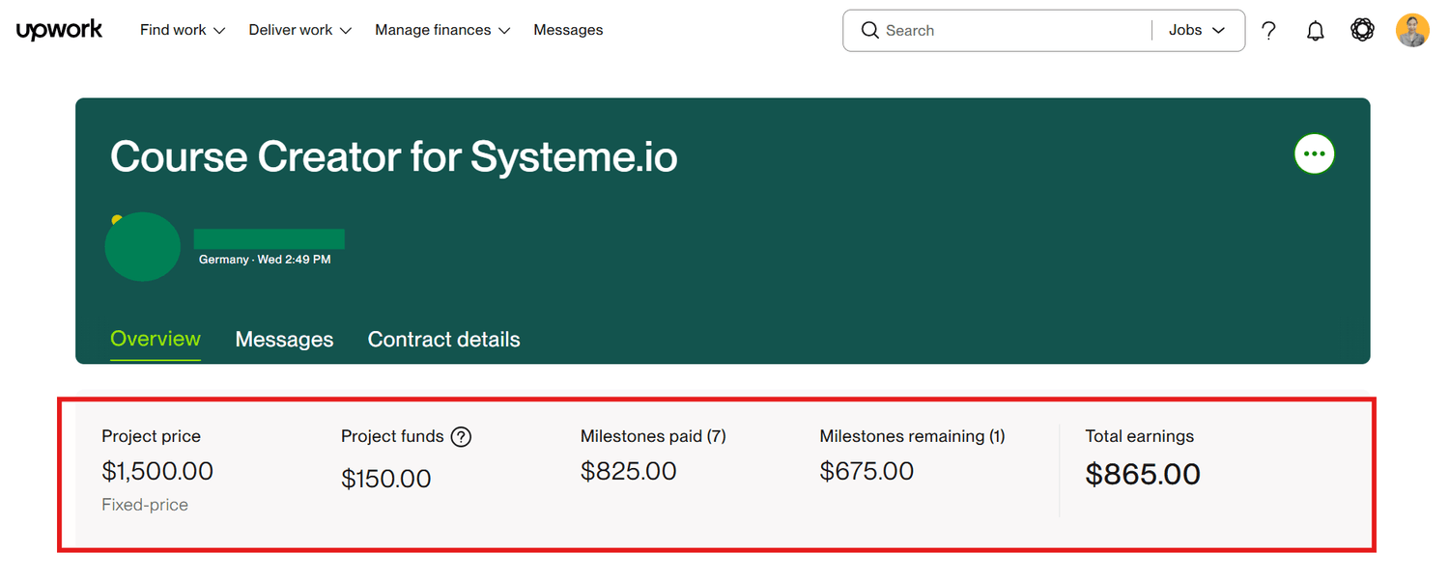Open the Contract details tab
Image resolution: width=1449 pixels, height=579 pixels.
click(443, 340)
